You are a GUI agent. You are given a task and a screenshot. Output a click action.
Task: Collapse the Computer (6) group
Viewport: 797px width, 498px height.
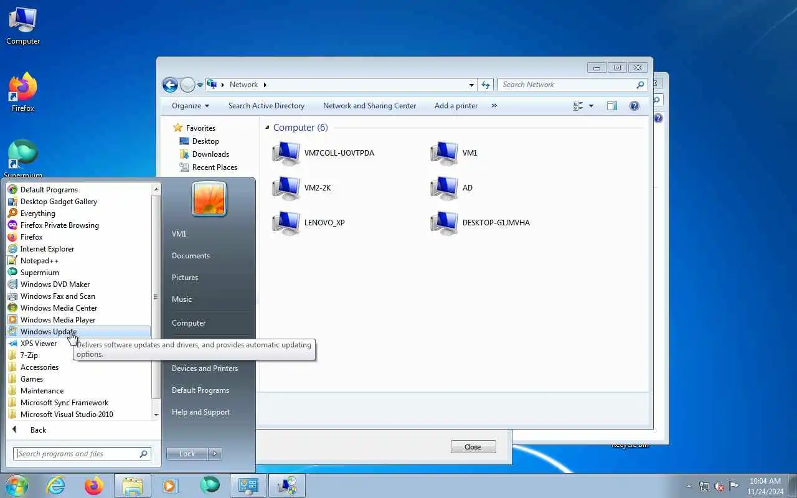click(268, 128)
